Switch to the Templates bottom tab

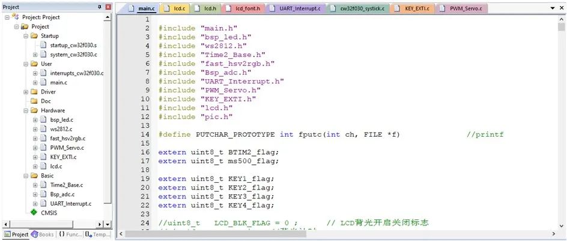[97, 234]
